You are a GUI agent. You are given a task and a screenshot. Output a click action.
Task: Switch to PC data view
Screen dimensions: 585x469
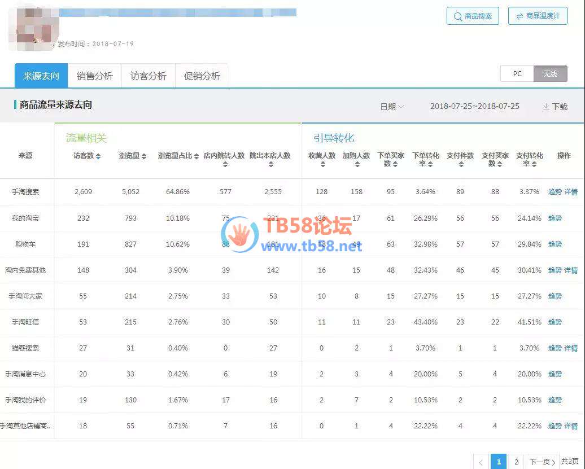point(517,74)
